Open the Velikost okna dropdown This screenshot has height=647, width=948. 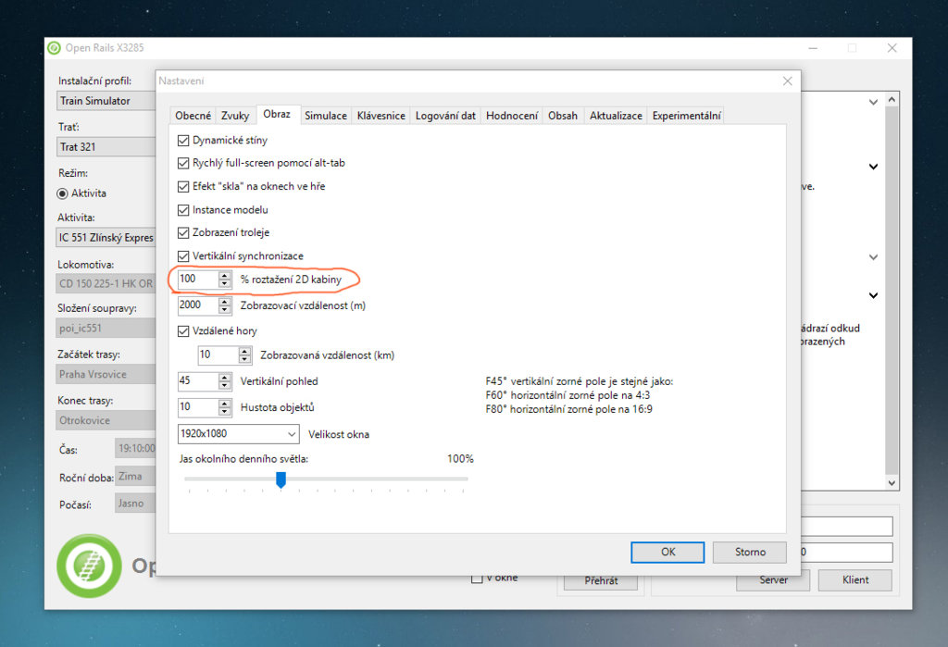[238, 433]
